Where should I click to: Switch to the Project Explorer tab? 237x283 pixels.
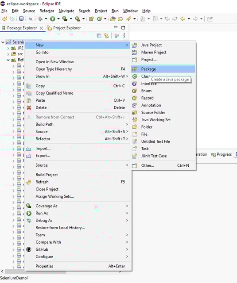(64, 28)
